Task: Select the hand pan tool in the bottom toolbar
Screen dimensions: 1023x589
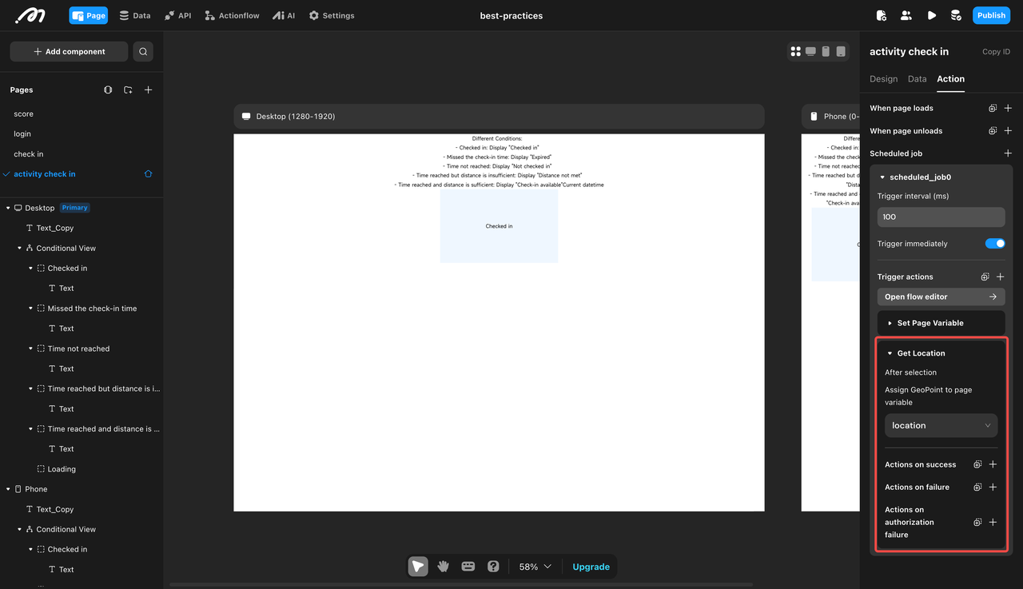Action: point(444,567)
